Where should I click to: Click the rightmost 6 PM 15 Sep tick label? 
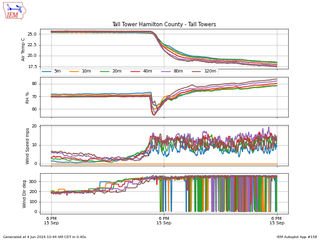(277, 221)
